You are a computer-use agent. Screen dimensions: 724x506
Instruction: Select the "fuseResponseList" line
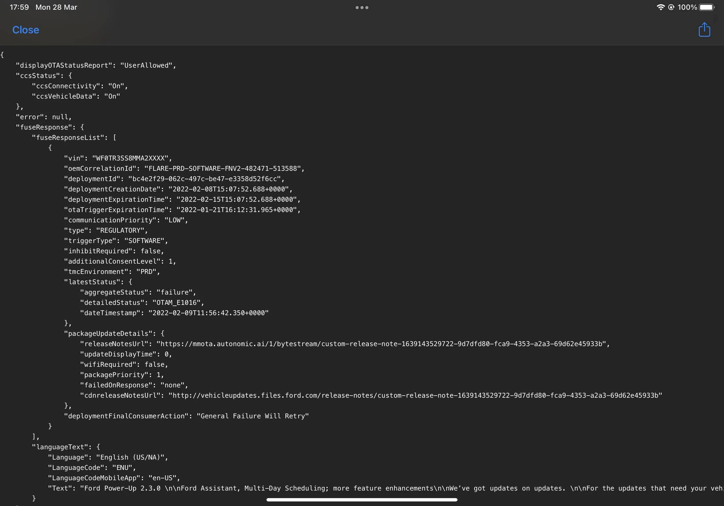74,137
